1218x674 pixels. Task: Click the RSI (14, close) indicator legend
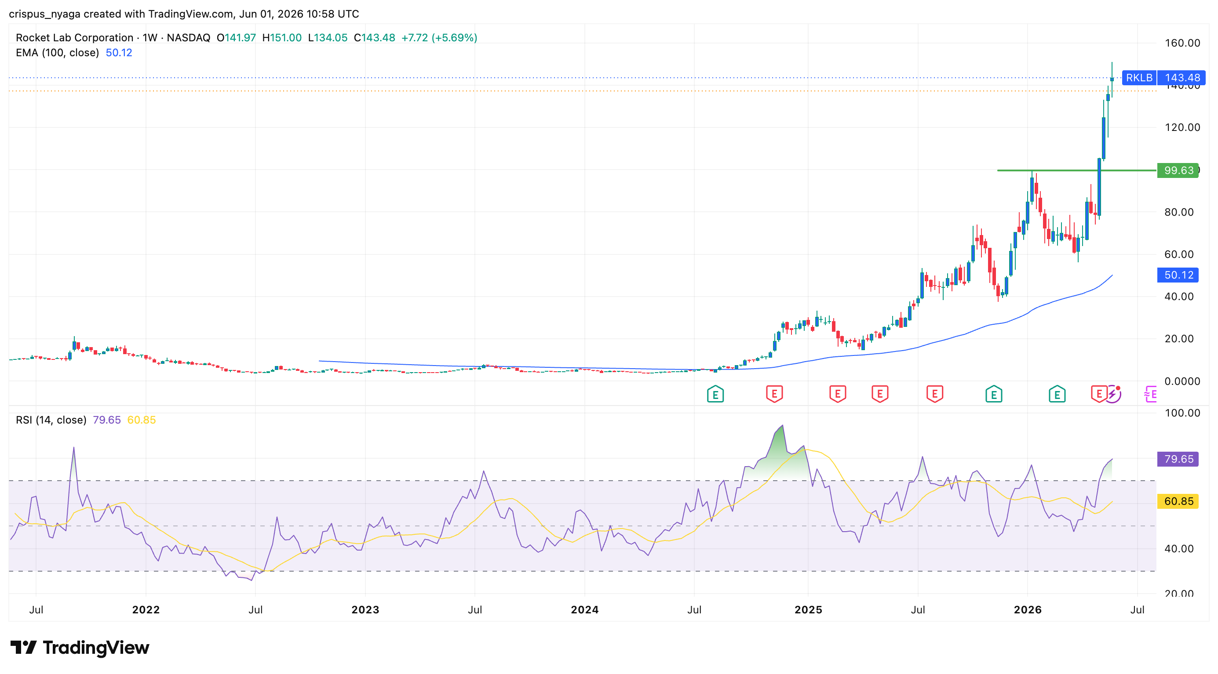click(x=51, y=420)
